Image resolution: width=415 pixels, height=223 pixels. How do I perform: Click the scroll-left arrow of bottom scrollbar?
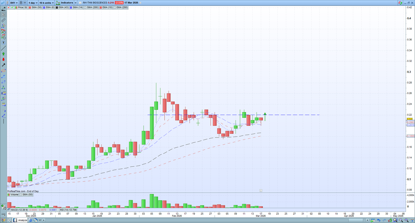tap(44, 220)
